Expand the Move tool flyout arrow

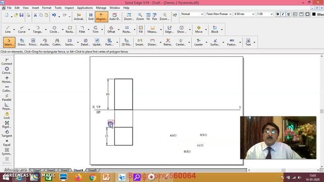point(206,29)
